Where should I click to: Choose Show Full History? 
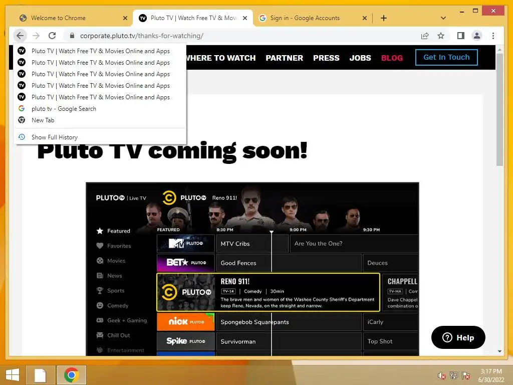pos(100,137)
